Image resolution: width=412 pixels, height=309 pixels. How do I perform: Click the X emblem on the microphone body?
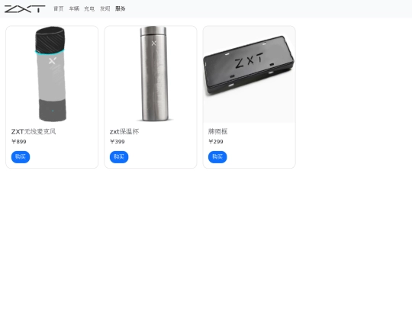pyautogui.click(x=53, y=61)
